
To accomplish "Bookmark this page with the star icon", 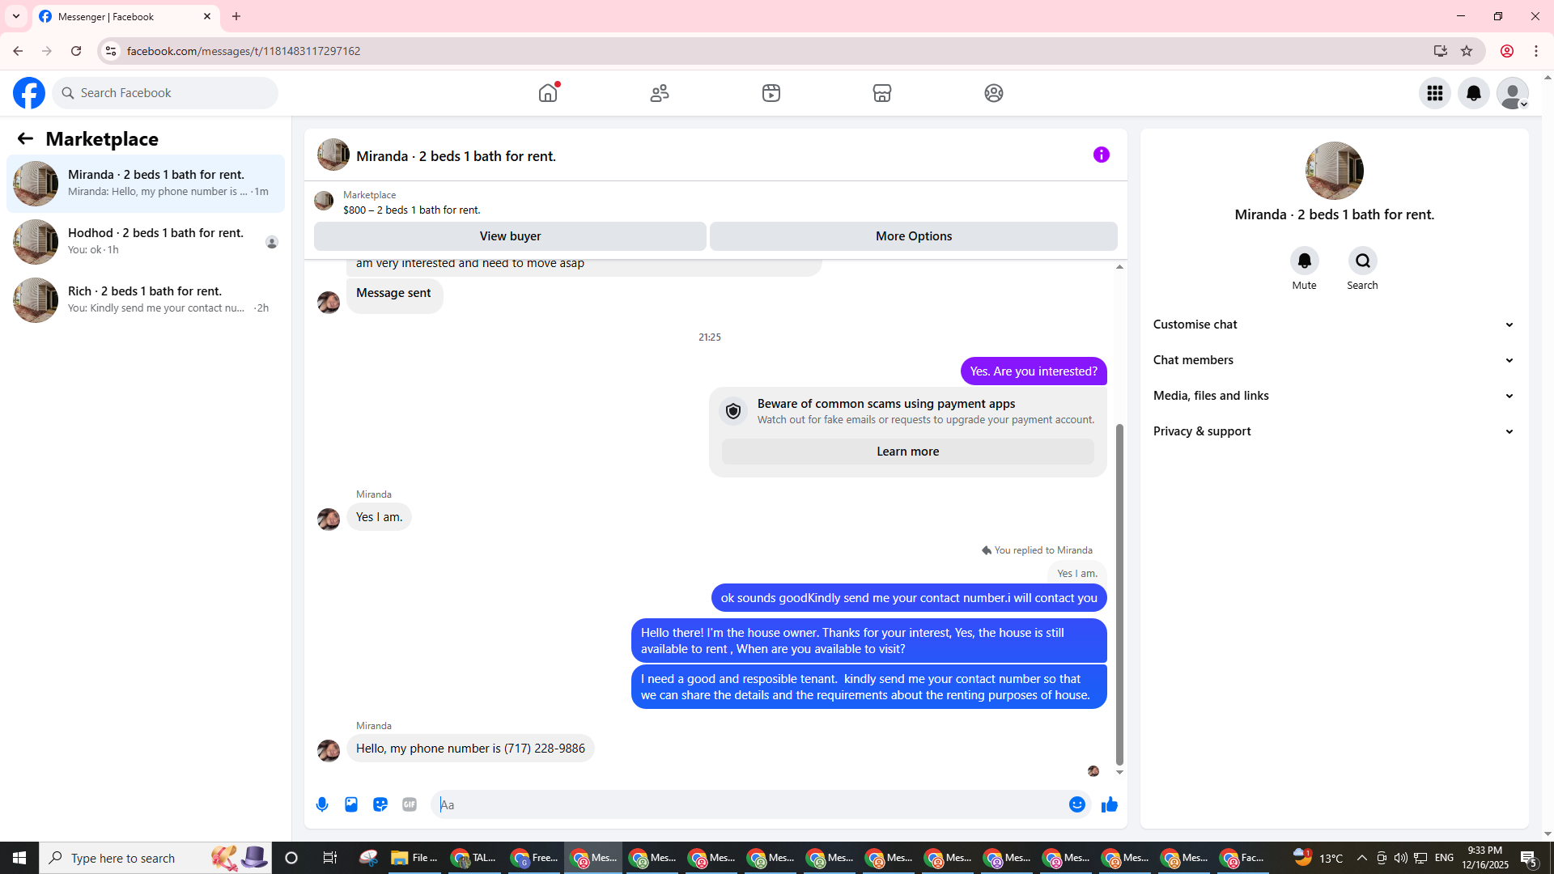I will click(1467, 51).
